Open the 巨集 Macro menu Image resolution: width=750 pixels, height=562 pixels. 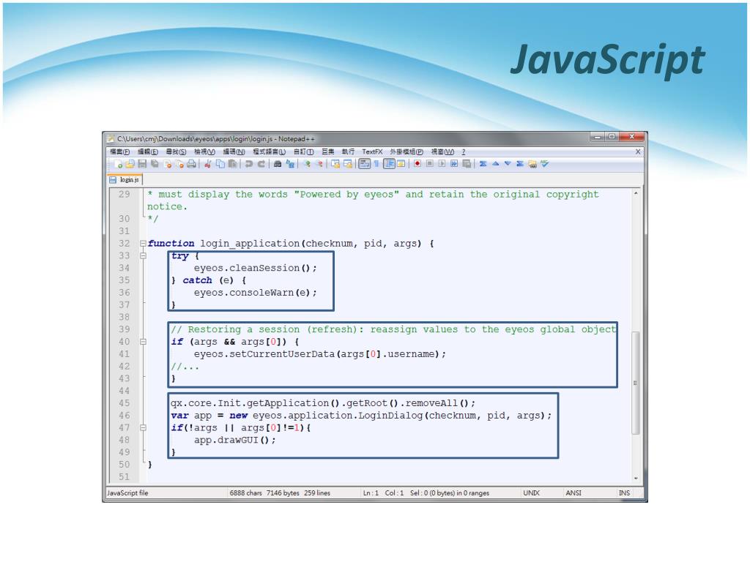327,151
